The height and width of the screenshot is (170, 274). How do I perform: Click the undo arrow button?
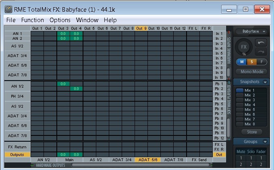[x=261, y=43]
